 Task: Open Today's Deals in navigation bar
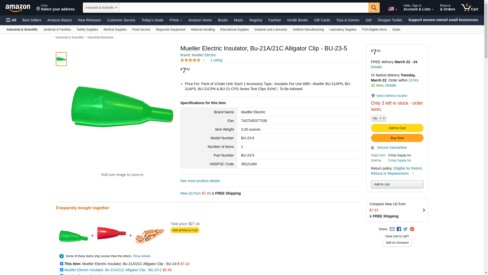click(152, 20)
